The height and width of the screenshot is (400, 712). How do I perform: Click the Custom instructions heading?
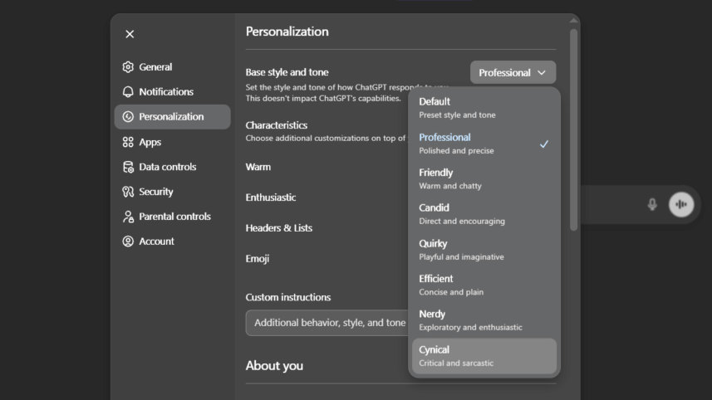[288, 297]
